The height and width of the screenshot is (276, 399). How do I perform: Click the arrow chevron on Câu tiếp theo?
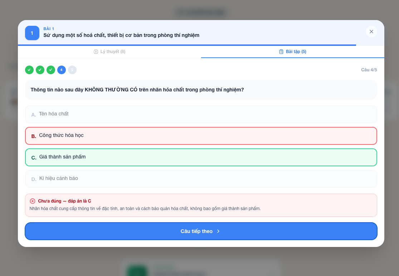pos(218,231)
